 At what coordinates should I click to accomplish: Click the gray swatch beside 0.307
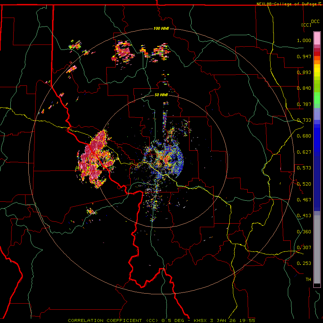coord(317,249)
